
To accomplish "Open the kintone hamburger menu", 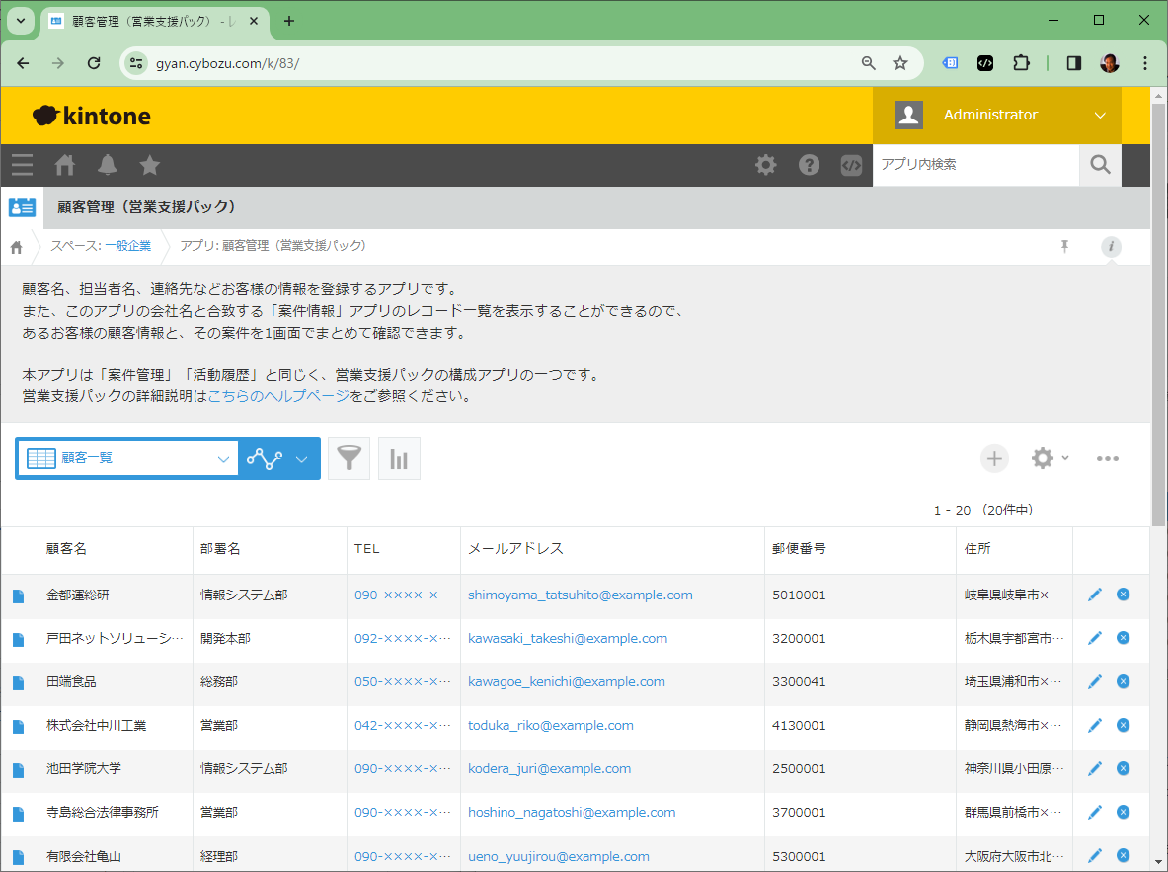I will (22, 165).
